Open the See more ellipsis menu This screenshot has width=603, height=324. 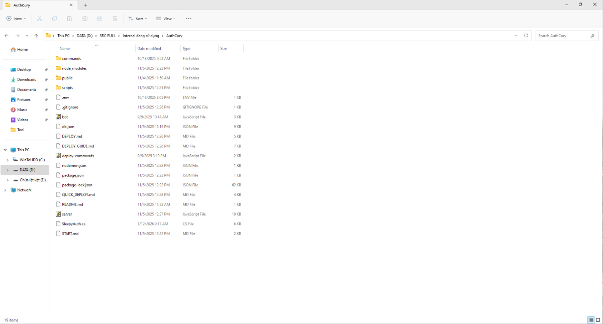pyautogui.click(x=188, y=19)
